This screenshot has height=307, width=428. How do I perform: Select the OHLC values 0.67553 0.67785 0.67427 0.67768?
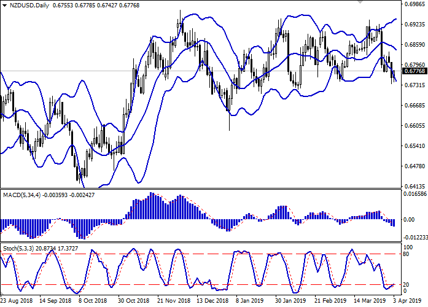[96, 6]
